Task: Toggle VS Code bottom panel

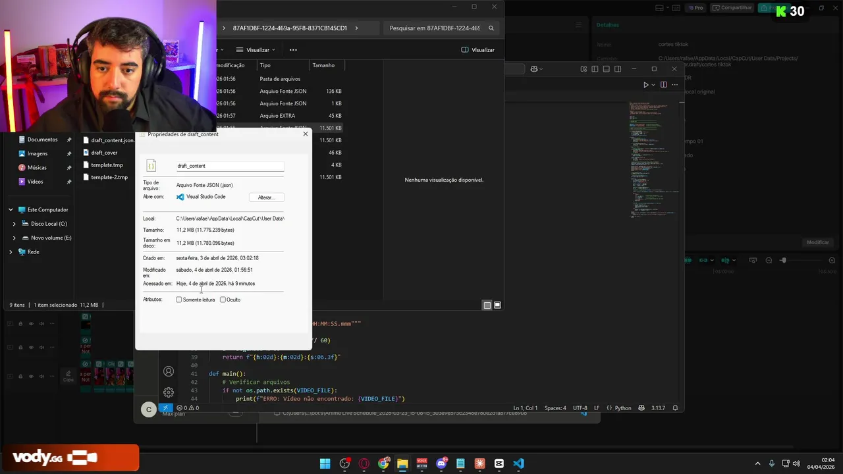Action: point(606,69)
